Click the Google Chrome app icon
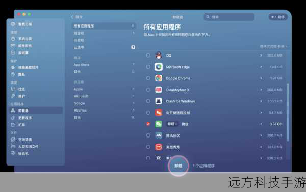This screenshot has width=306, height=192. pos(159,78)
